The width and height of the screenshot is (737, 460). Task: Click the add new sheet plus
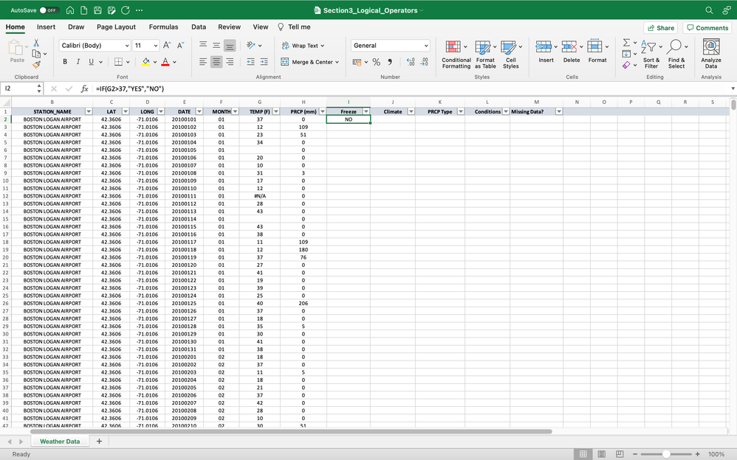tap(99, 440)
